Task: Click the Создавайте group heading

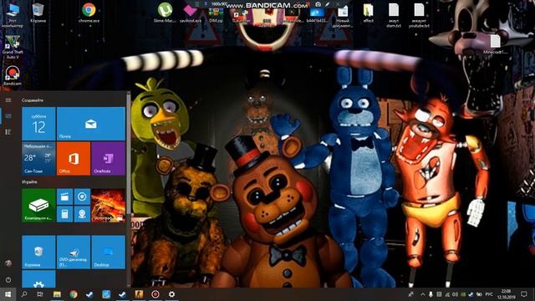Action: [33, 100]
